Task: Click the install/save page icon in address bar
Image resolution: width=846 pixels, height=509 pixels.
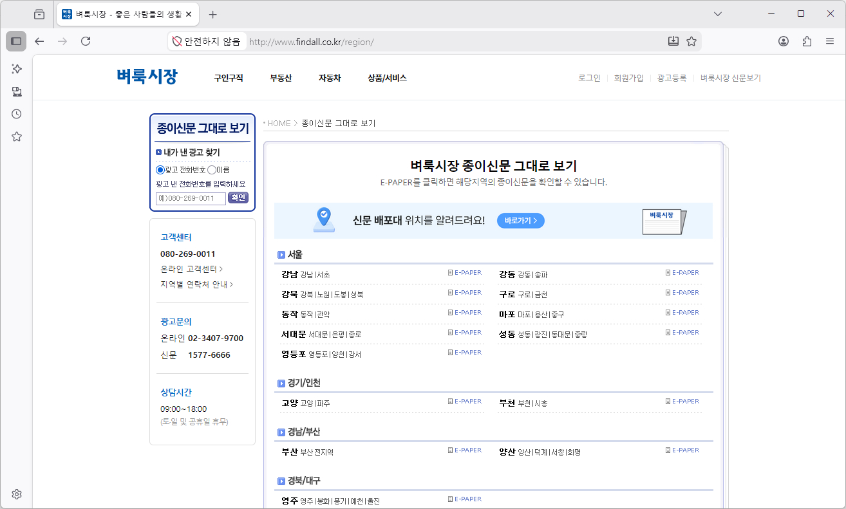Action: 673,41
